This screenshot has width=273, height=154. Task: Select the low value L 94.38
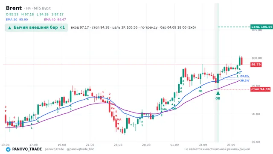click(43, 15)
